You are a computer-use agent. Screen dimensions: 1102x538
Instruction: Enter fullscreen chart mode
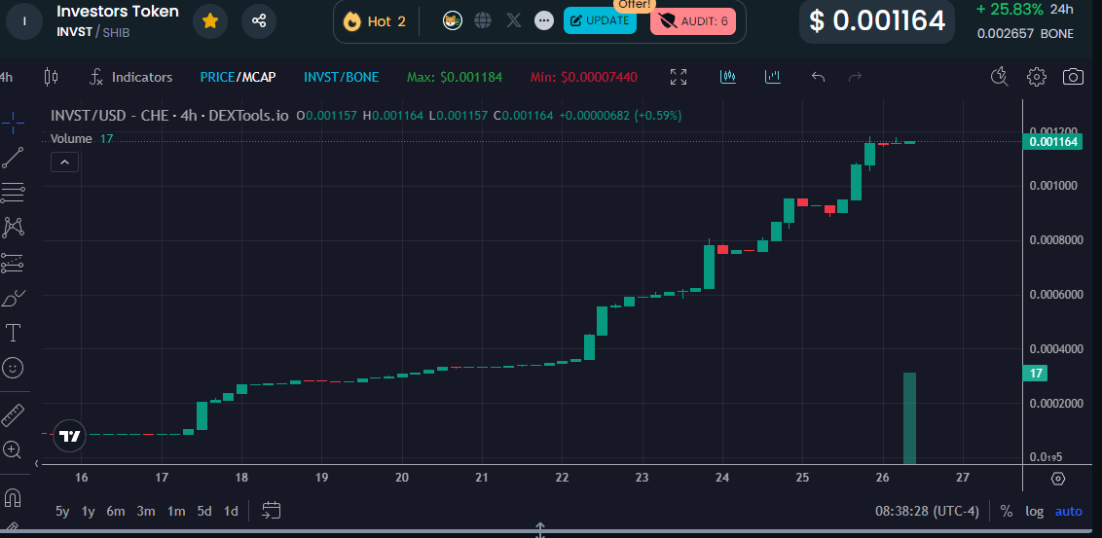tap(679, 77)
